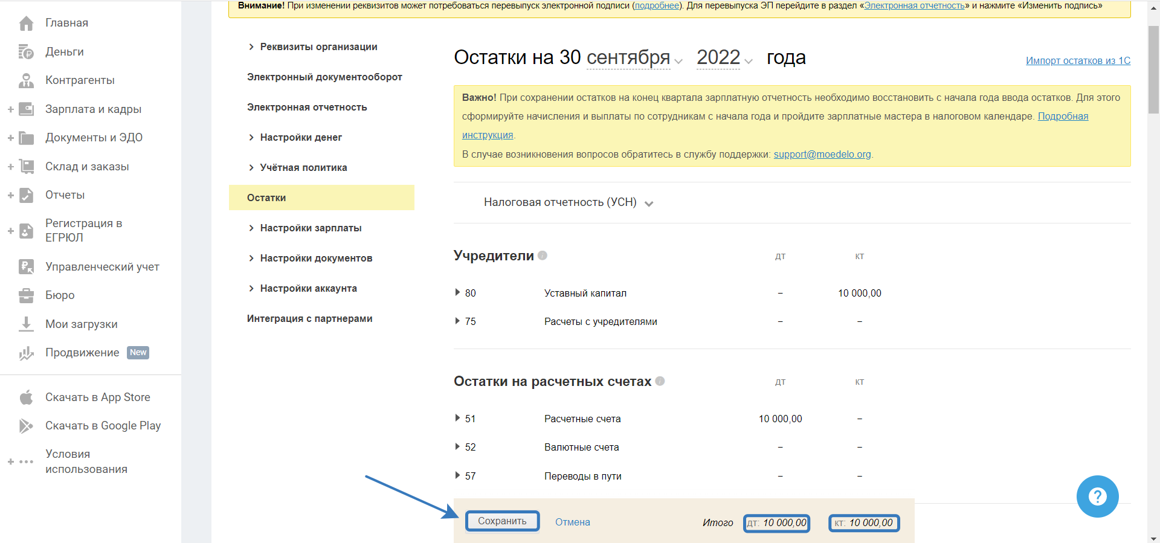
Task: Open the month dropdown сентября
Action: (634, 58)
